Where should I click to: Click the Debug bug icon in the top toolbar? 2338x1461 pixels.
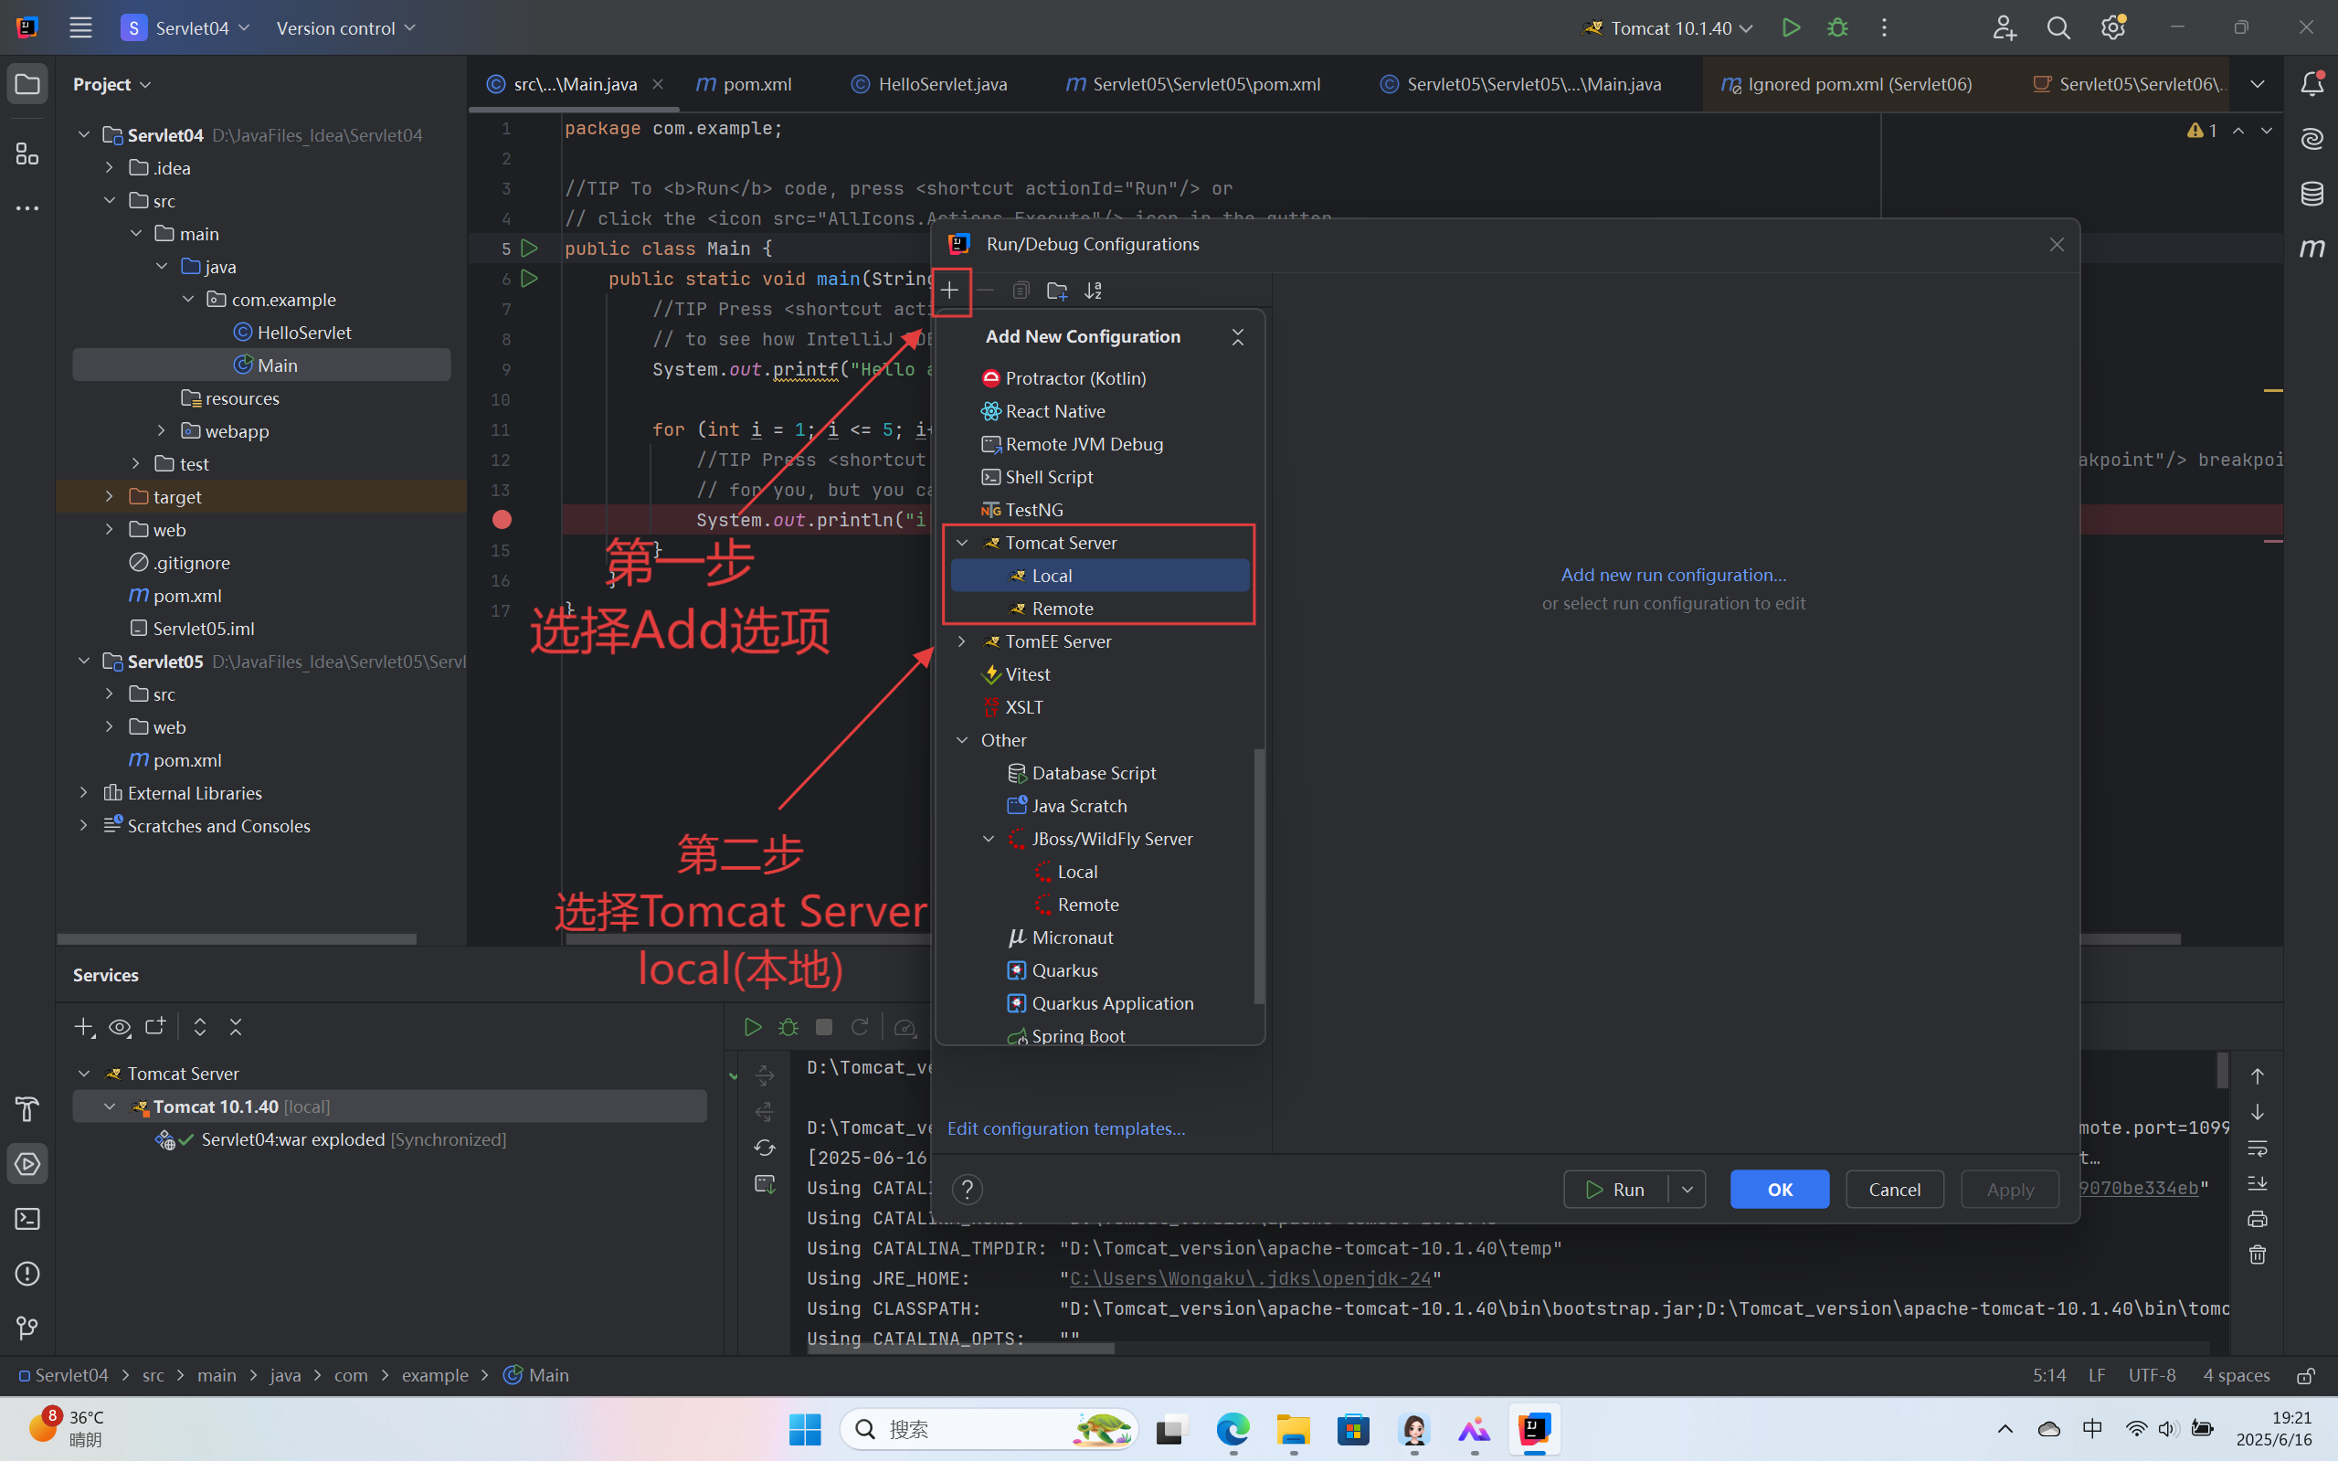(1837, 28)
